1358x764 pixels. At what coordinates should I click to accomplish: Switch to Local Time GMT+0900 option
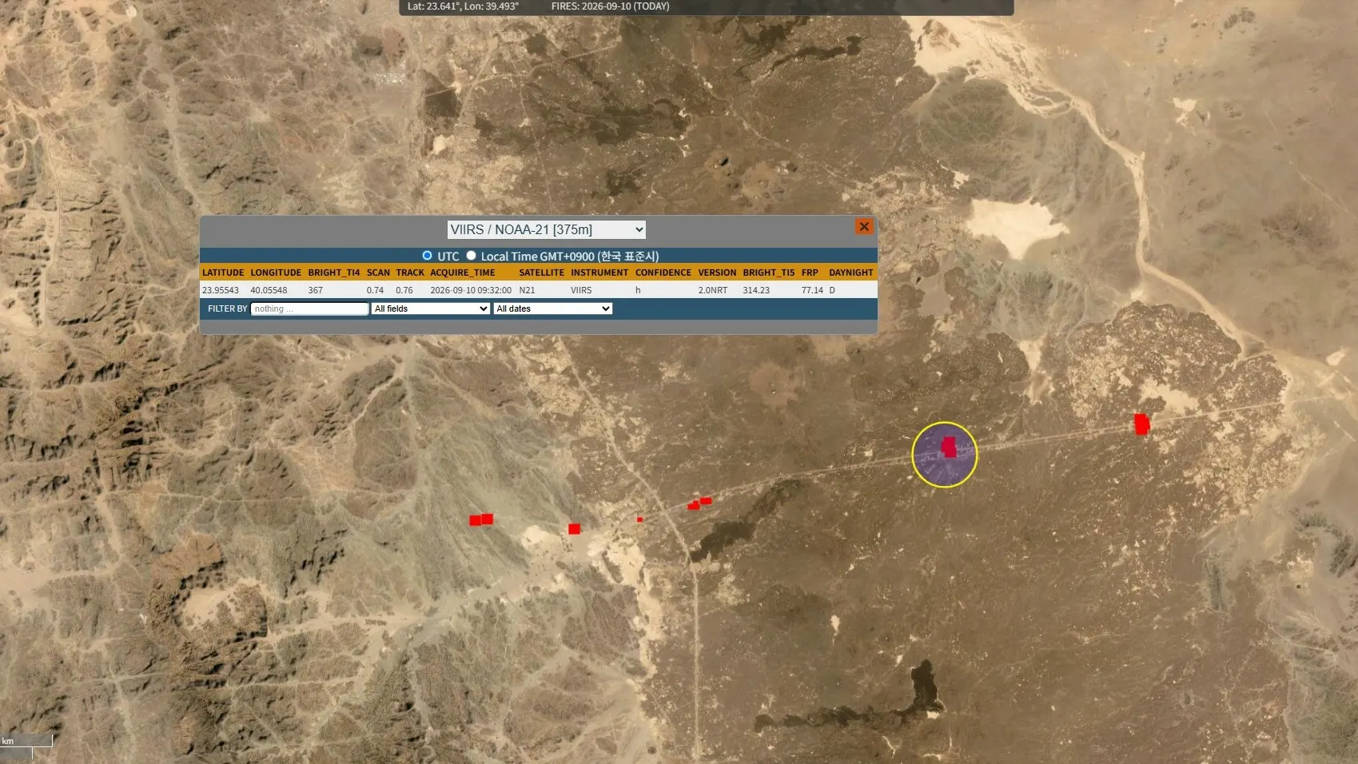point(471,256)
